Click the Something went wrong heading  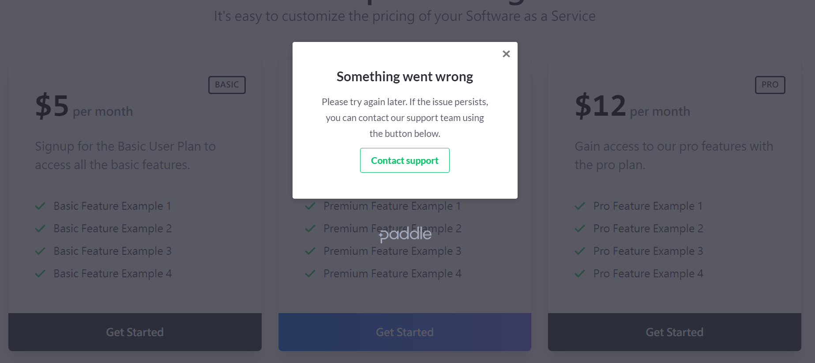tap(405, 77)
